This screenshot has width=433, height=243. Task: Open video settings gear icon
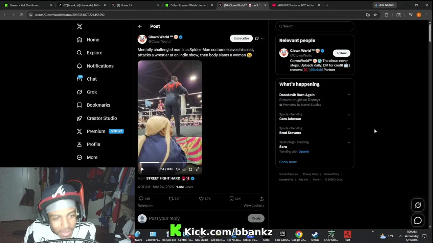tap(184, 169)
